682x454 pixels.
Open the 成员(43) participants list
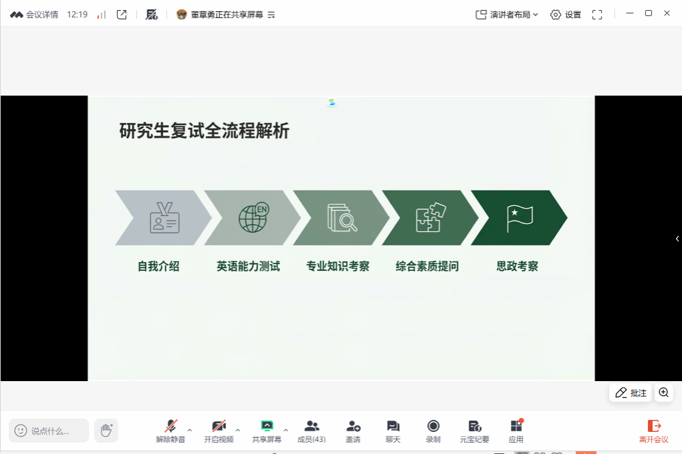coord(311,431)
